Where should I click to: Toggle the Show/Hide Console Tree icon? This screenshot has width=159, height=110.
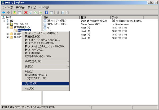coord(20,12)
